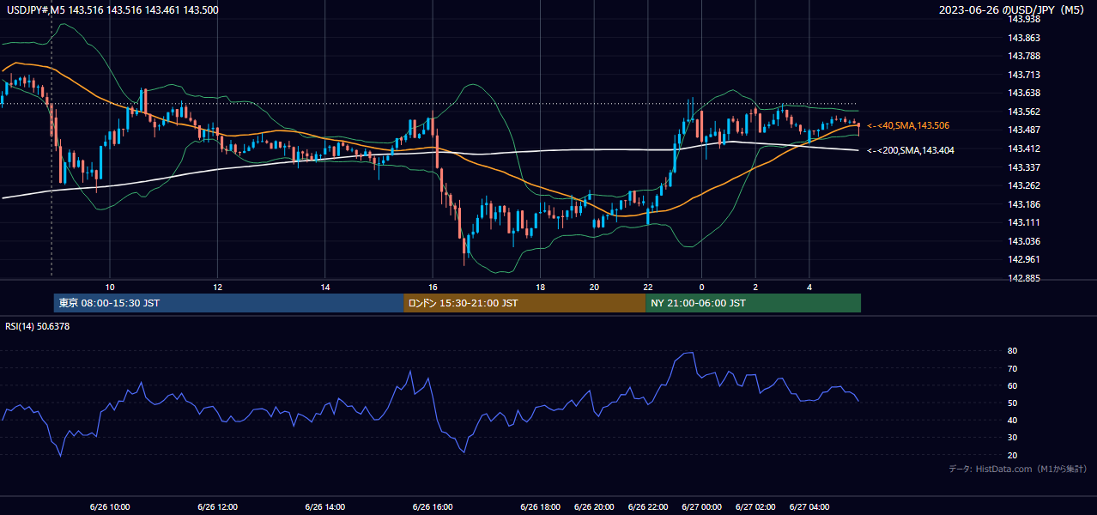Click price axis label 143.638
This screenshot has width=1097, height=515.
1026,94
